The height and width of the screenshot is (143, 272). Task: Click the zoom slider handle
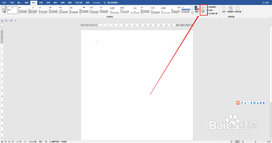coord(255,142)
